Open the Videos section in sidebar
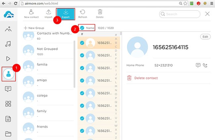 coord(8,59)
